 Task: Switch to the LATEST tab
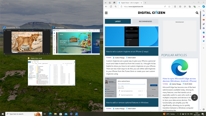(x=118, y=21)
